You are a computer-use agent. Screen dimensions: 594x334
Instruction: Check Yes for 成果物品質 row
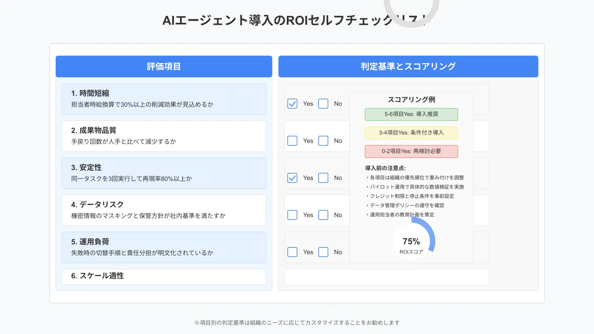[292, 141]
